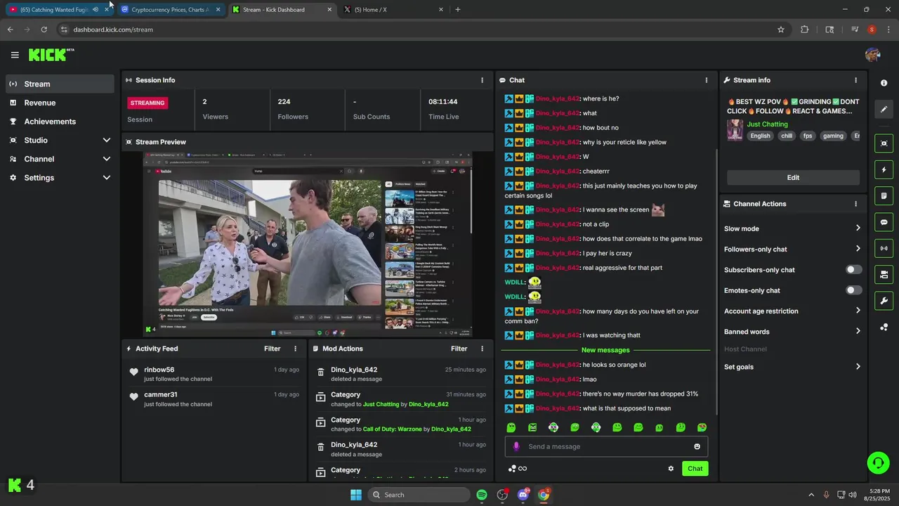Go to Revenue in the sidebar
This screenshot has width=899, height=506.
pyautogui.click(x=60, y=103)
